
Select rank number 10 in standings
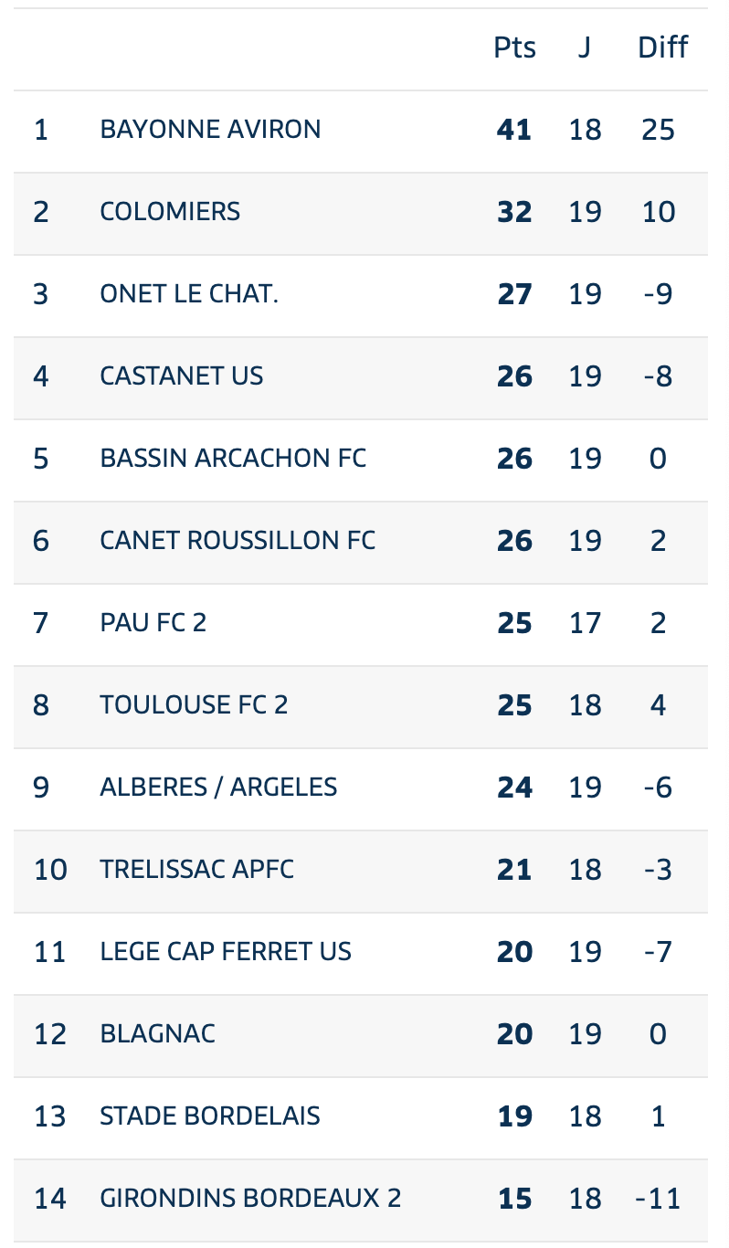pos(50,870)
